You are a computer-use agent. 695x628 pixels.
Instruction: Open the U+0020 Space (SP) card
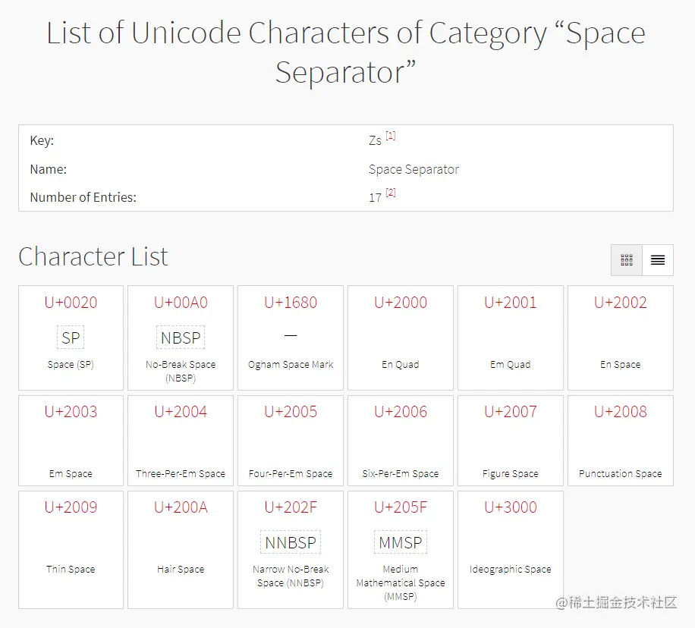coord(71,338)
